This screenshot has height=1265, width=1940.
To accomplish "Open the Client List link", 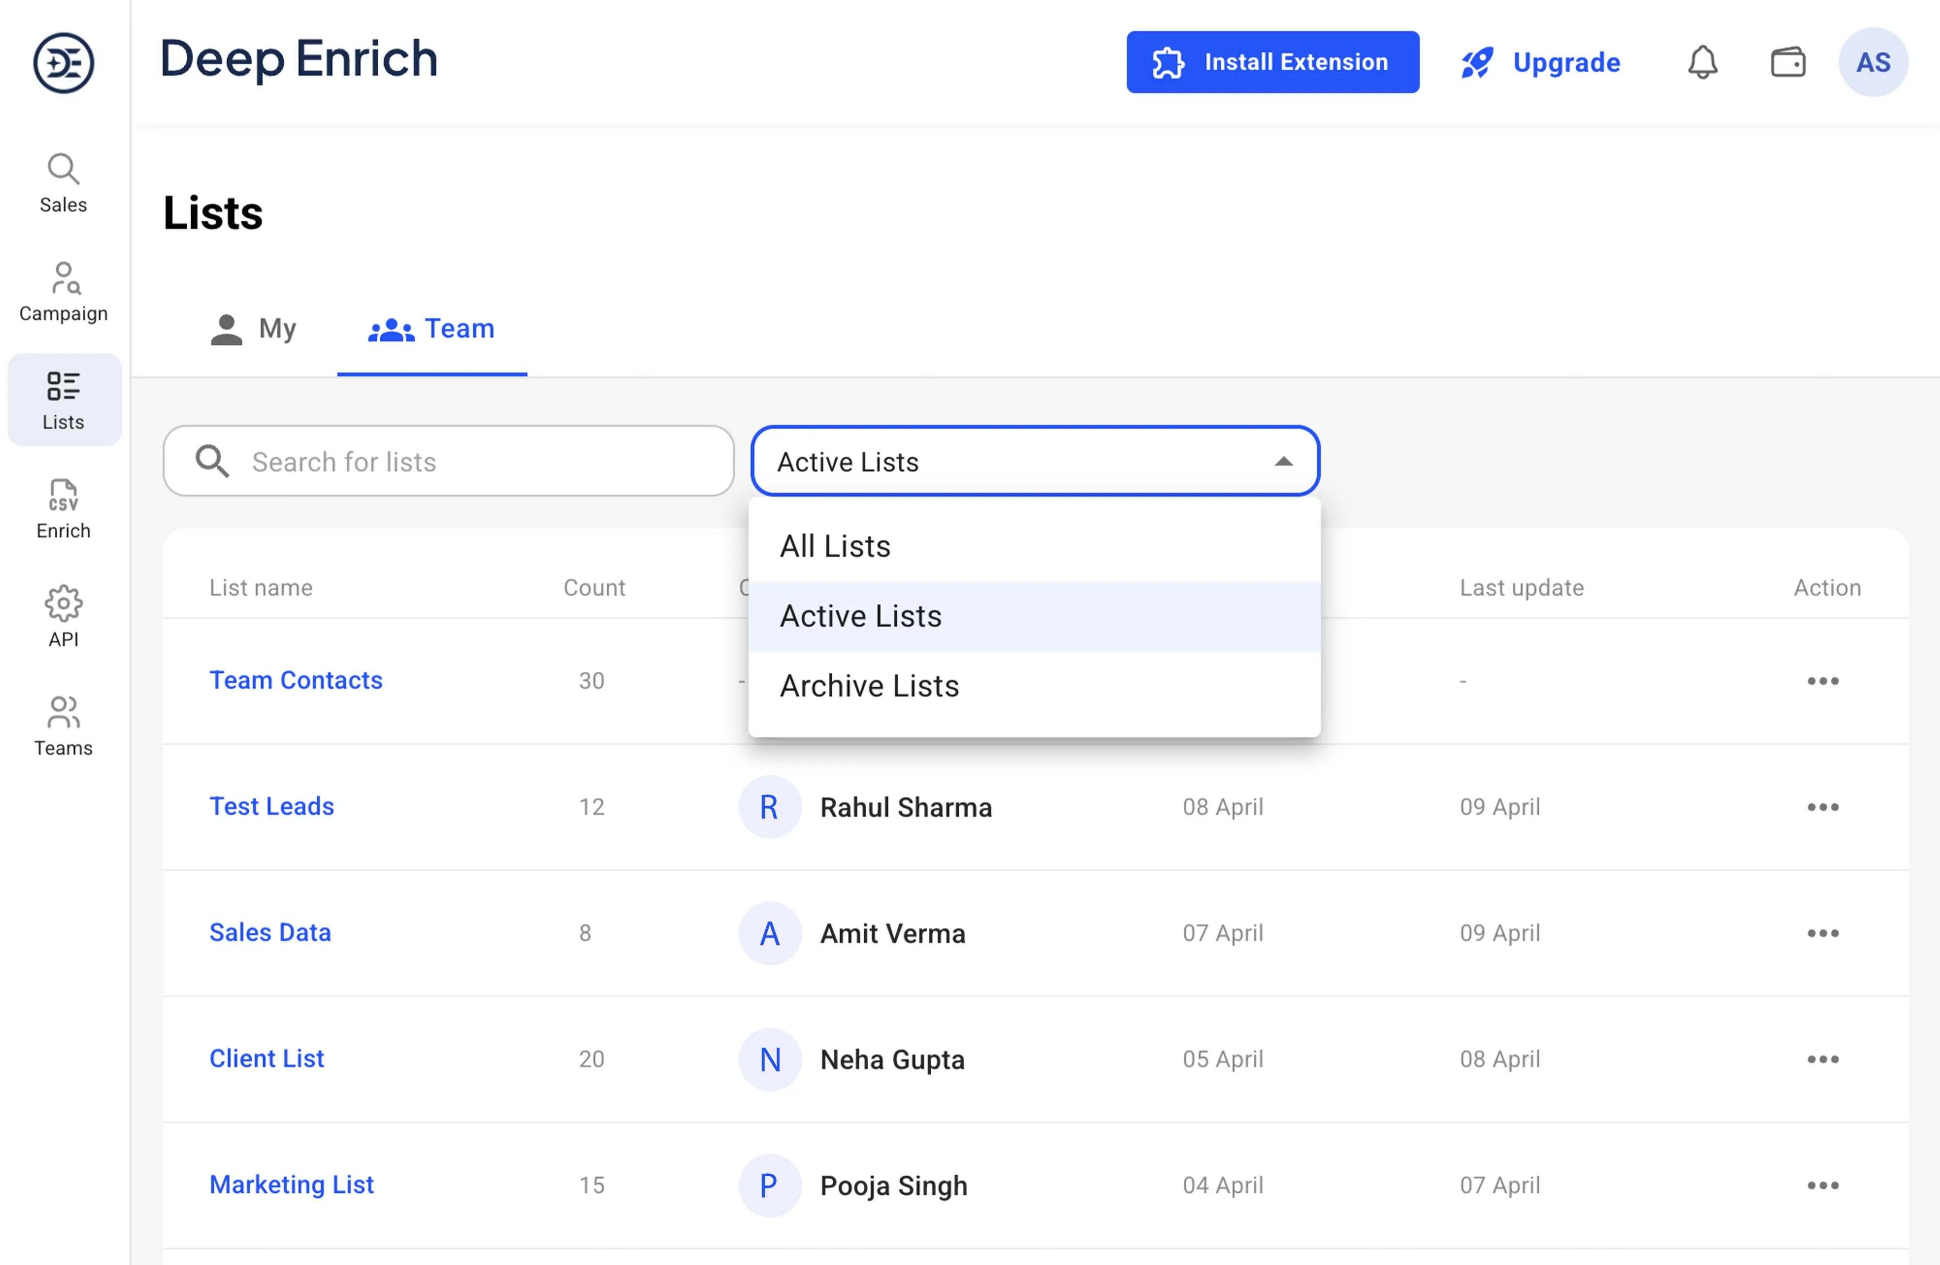I will [x=267, y=1058].
